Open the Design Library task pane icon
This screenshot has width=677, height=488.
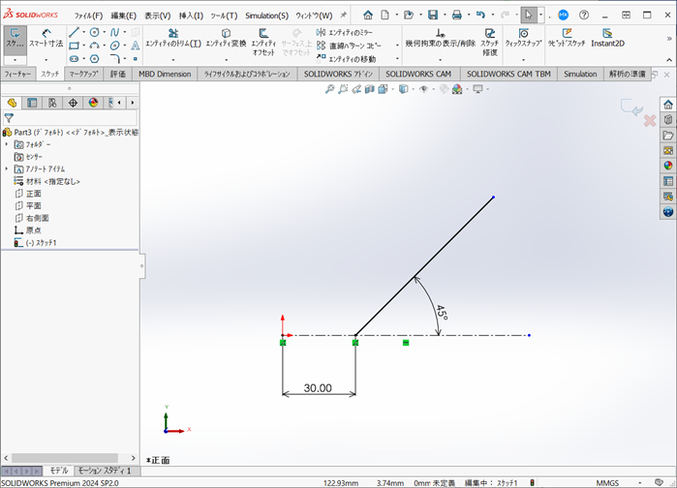pos(668,119)
